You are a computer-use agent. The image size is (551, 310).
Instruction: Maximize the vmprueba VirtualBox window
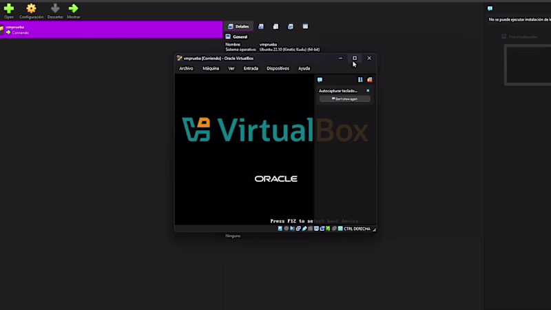(x=355, y=59)
